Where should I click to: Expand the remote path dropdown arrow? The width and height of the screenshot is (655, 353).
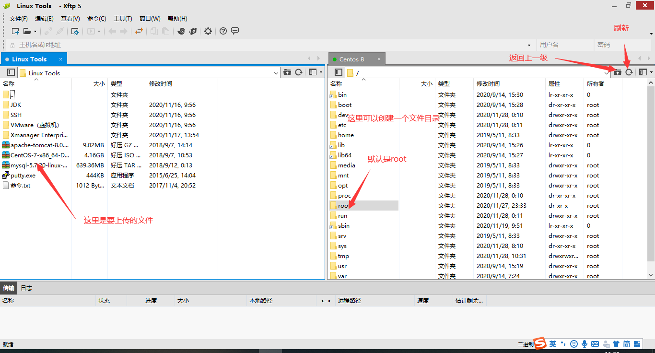tap(607, 73)
